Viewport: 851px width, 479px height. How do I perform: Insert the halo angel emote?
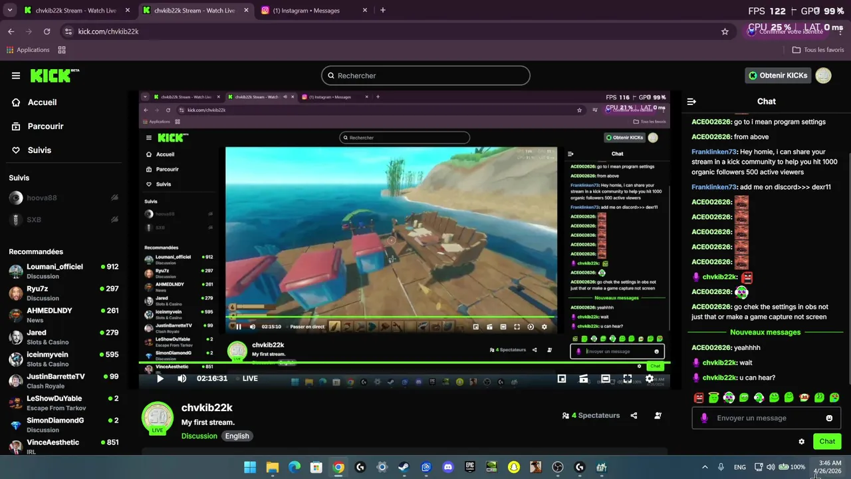(713, 398)
